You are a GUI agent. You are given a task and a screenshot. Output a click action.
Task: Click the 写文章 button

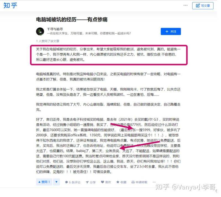coord(203,6)
